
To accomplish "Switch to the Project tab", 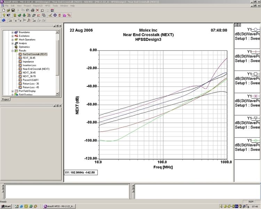I will tap(6, 99).
